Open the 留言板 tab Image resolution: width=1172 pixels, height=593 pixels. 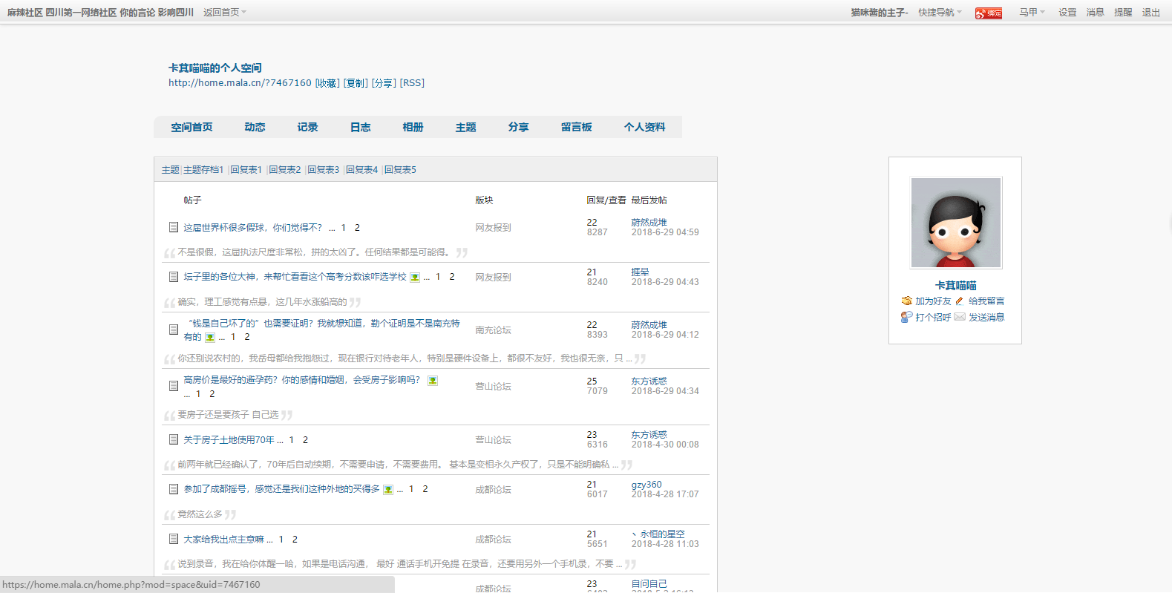click(576, 127)
